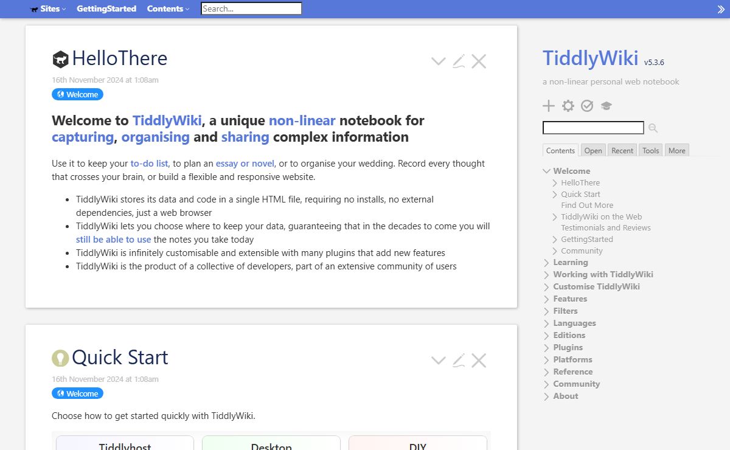The width and height of the screenshot is (730, 450).
Task: Expand the Learning section in contents
Action: point(547,263)
